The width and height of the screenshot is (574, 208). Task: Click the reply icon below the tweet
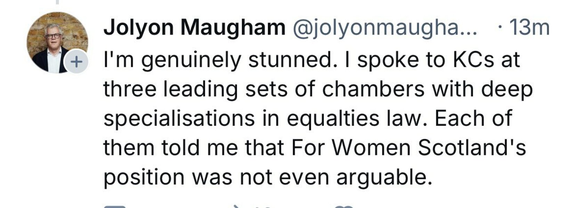pos(115,206)
